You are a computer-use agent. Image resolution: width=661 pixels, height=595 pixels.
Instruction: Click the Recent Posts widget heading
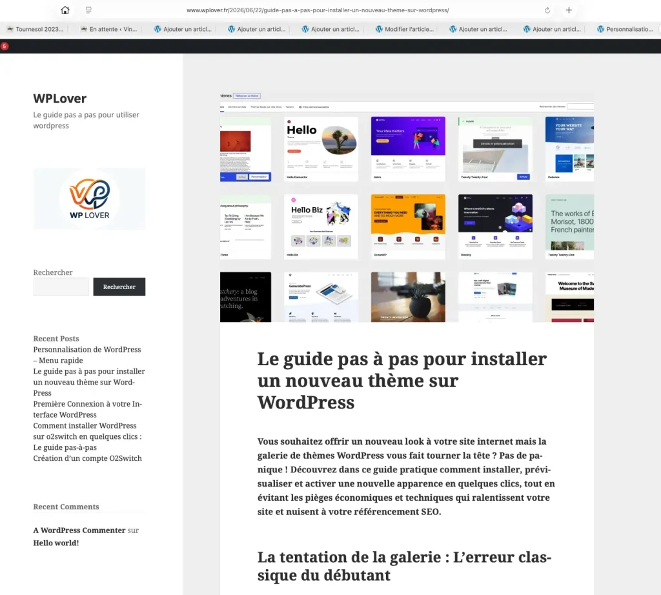tap(56, 338)
